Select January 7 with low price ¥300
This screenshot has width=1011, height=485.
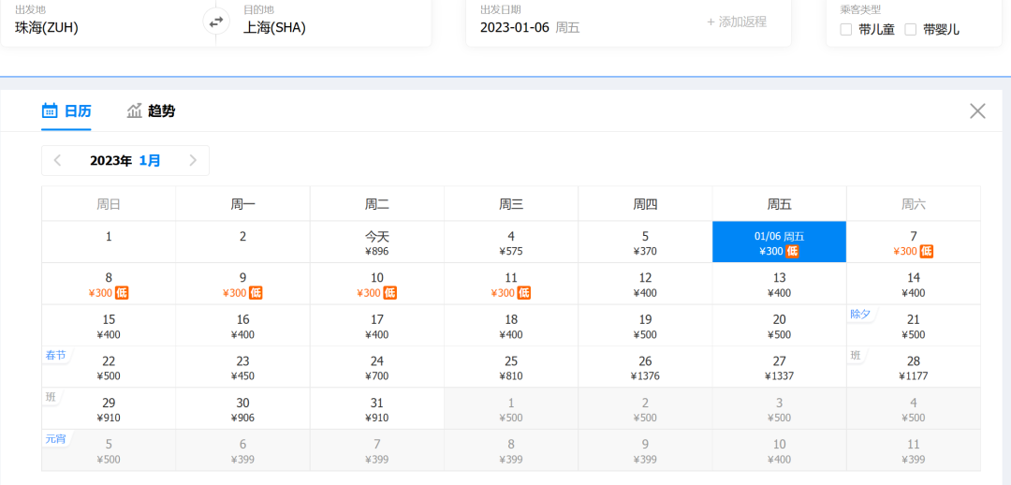(x=913, y=242)
